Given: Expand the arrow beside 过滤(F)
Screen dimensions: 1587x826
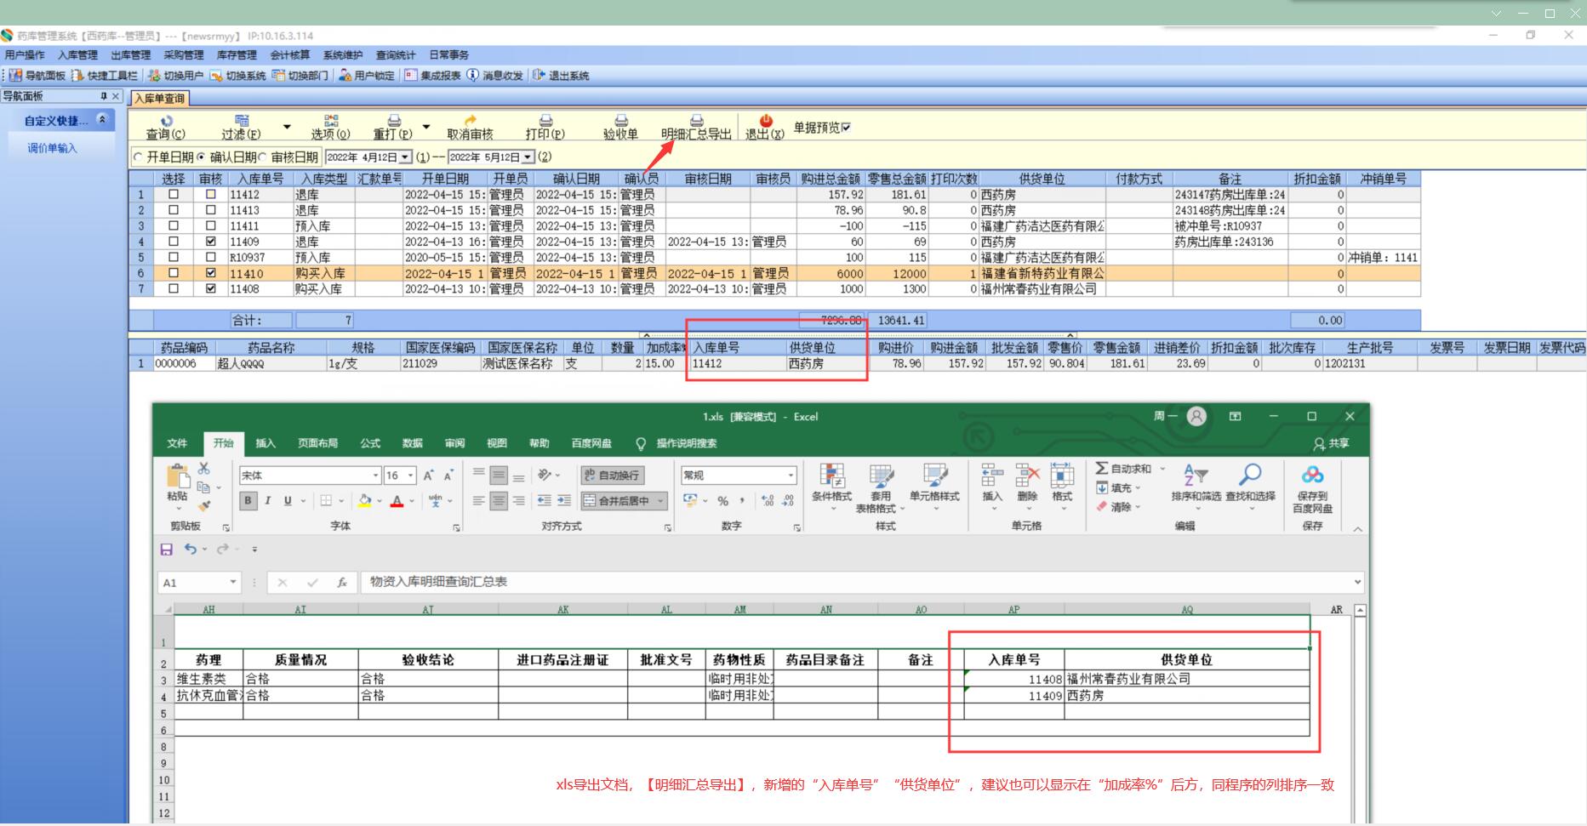Looking at the screenshot, I should coord(287,127).
